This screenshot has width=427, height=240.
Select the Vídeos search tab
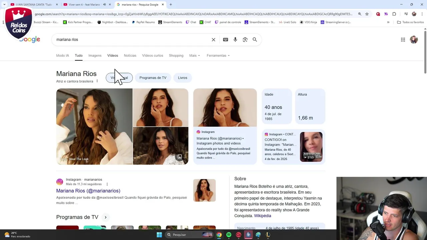point(113,56)
